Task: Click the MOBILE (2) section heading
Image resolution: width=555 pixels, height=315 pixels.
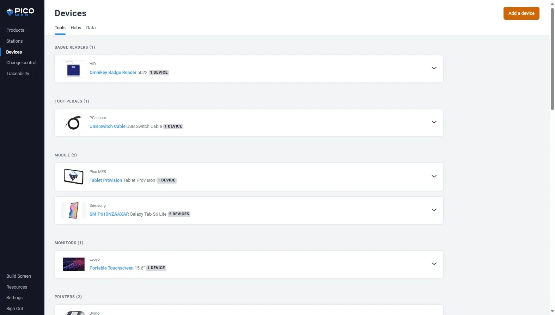Action: pos(66,155)
